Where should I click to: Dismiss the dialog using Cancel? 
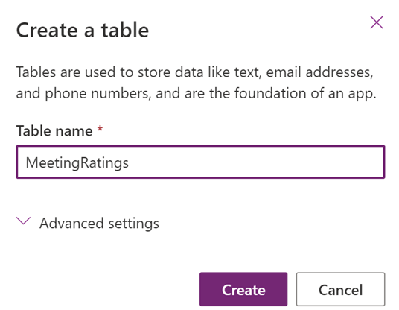click(x=340, y=289)
